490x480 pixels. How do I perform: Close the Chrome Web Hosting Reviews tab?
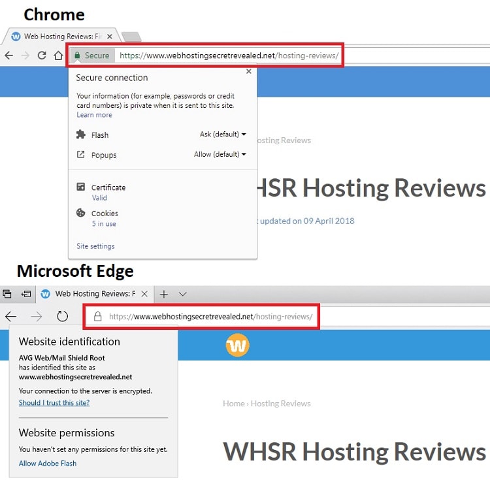110,37
